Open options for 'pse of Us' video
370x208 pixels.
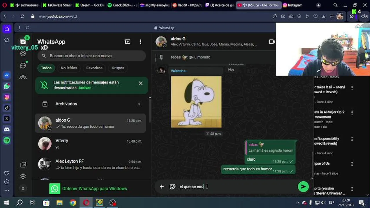[352, 164]
